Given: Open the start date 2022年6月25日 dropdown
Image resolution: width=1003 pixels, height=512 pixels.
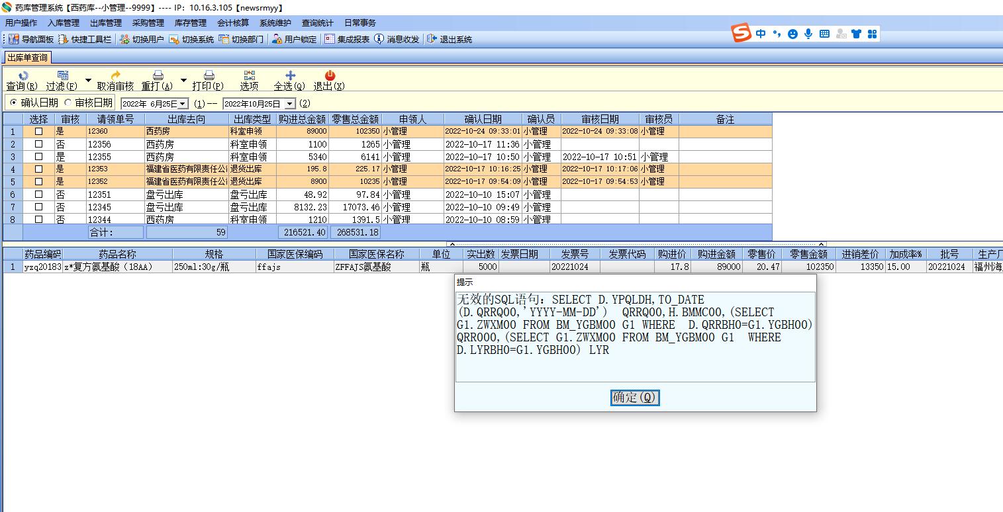Looking at the screenshot, I should tap(183, 104).
